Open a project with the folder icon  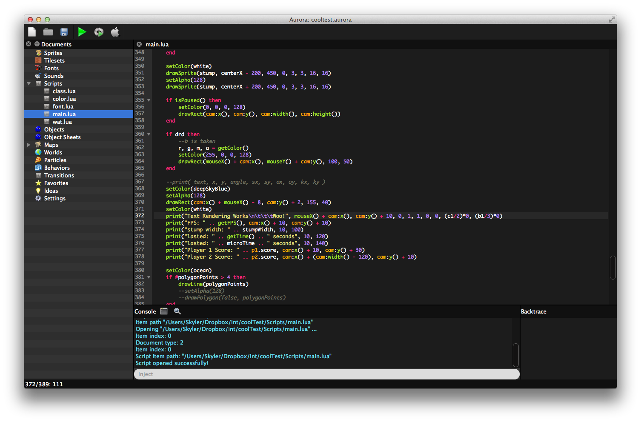[48, 32]
